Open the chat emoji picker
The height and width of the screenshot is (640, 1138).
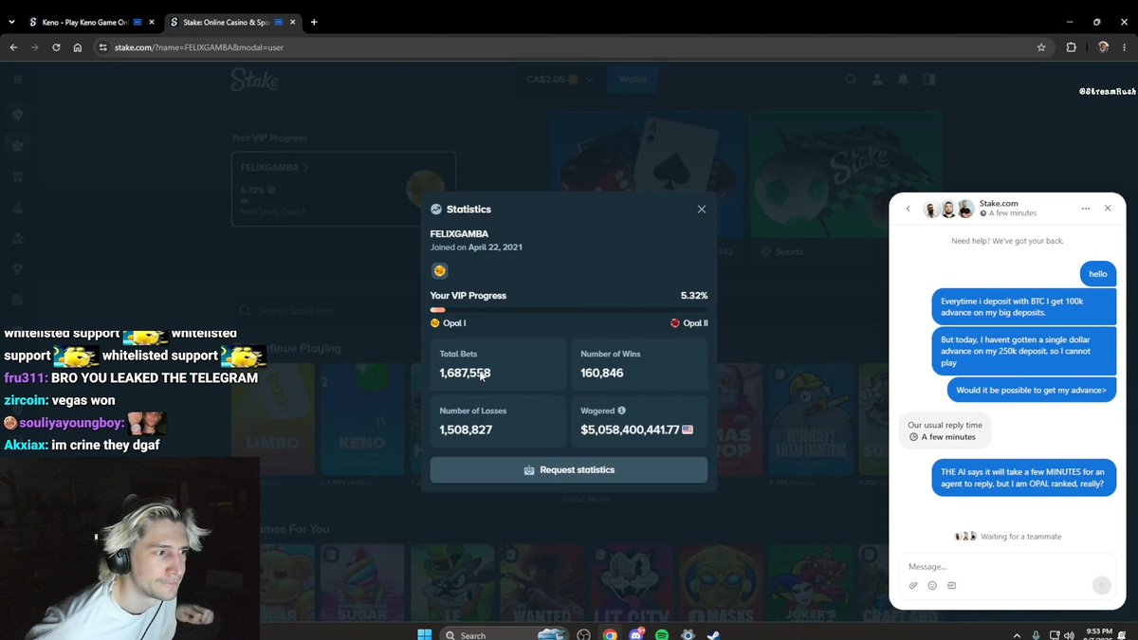[932, 586]
